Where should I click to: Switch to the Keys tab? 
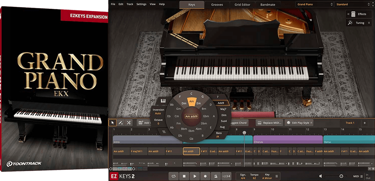click(192, 4)
